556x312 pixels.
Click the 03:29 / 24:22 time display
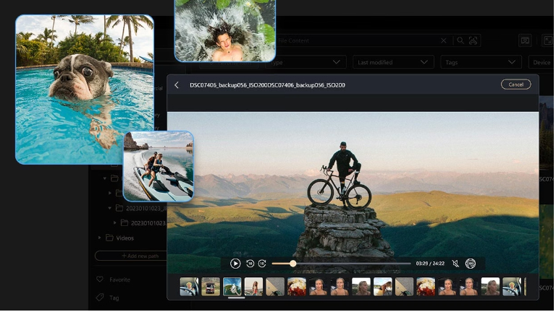pos(431,264)
